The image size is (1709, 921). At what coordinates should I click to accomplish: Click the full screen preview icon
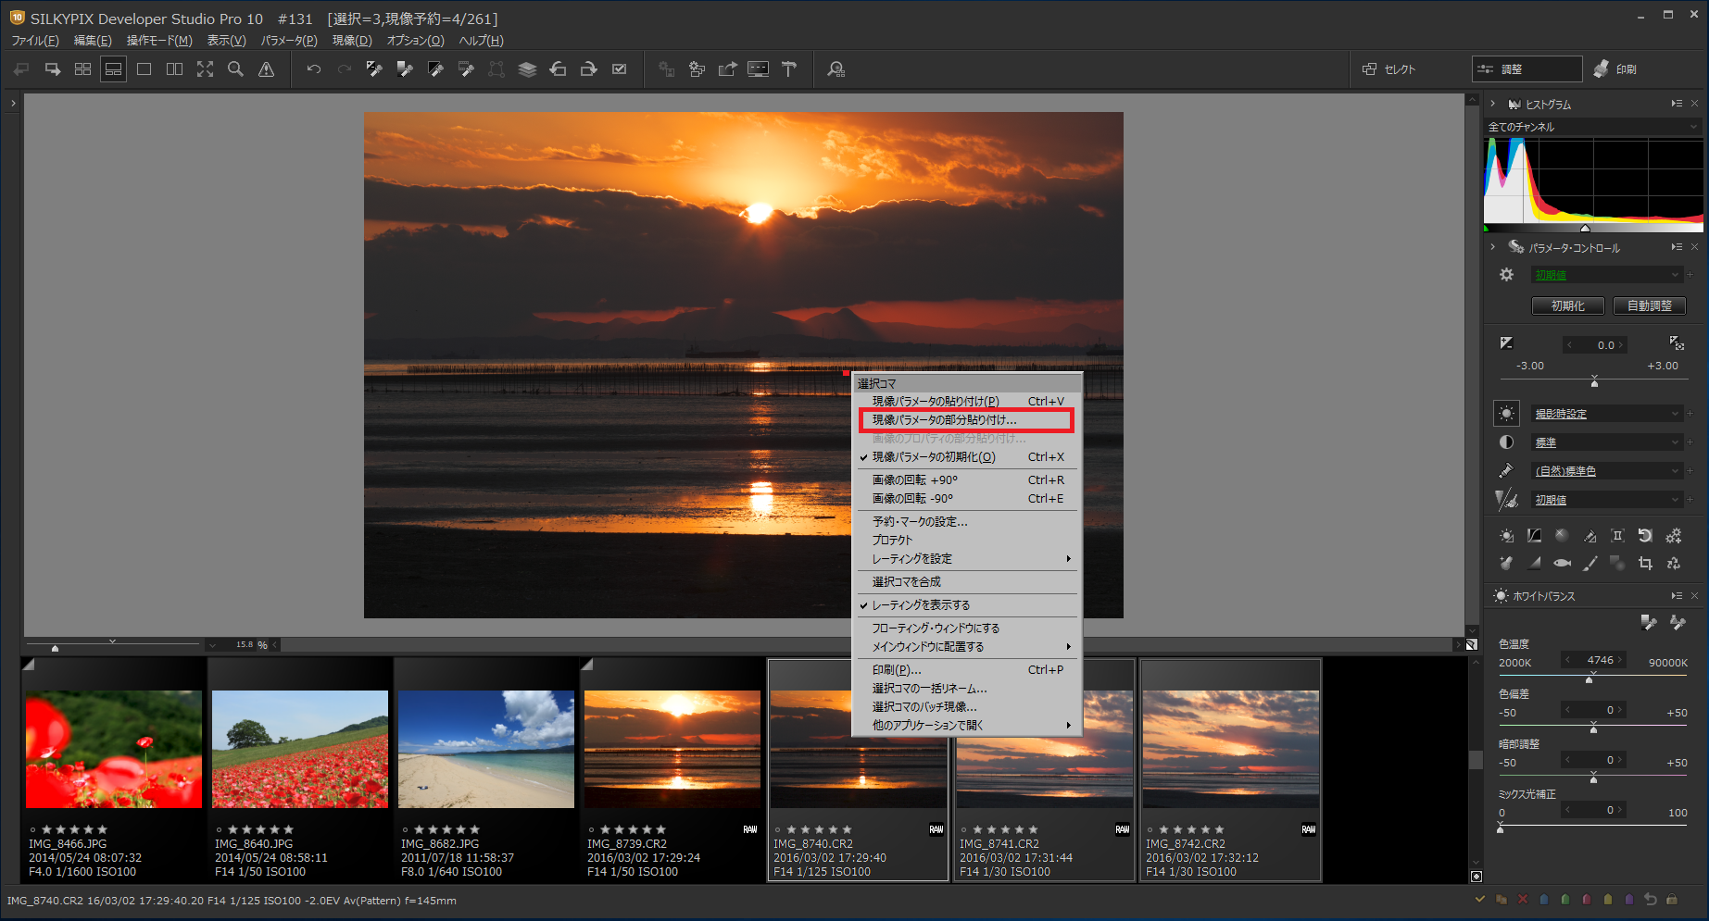(x=205, y=69)
